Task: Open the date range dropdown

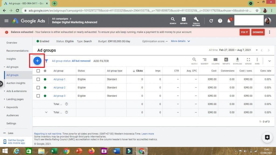Action: (x=257, y=50)
